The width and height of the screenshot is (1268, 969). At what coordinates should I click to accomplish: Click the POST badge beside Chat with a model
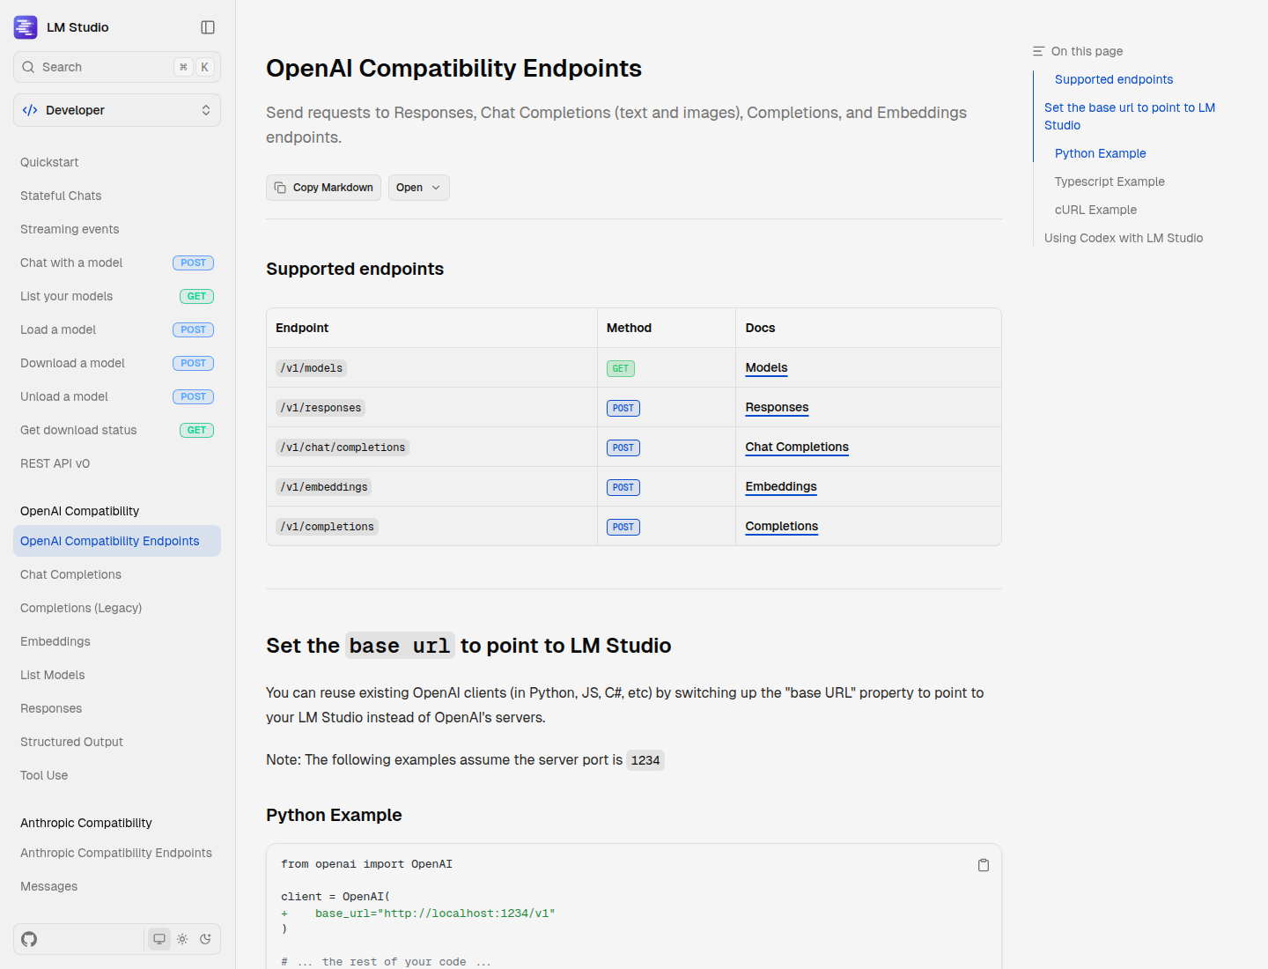click(x=193, y=263)
